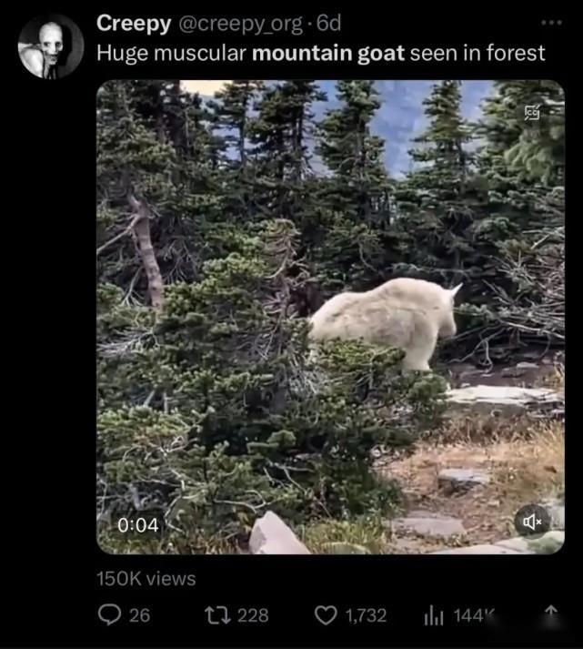
Task: Click the share arrow icon
Action: click(x=550, y=614)
